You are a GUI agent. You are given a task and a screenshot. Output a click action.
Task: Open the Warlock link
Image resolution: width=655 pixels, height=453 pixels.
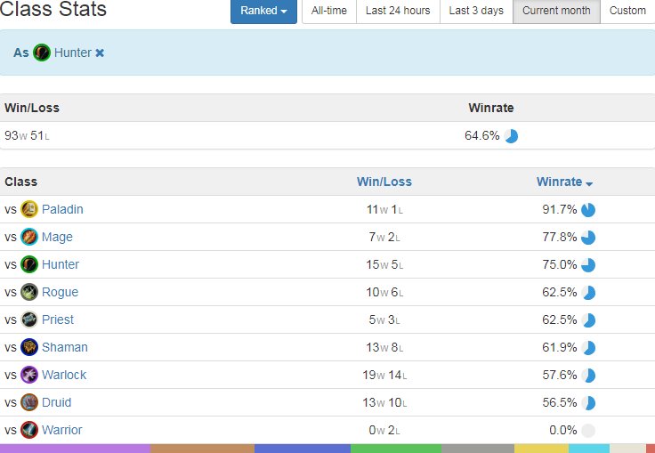pos(64,375)
